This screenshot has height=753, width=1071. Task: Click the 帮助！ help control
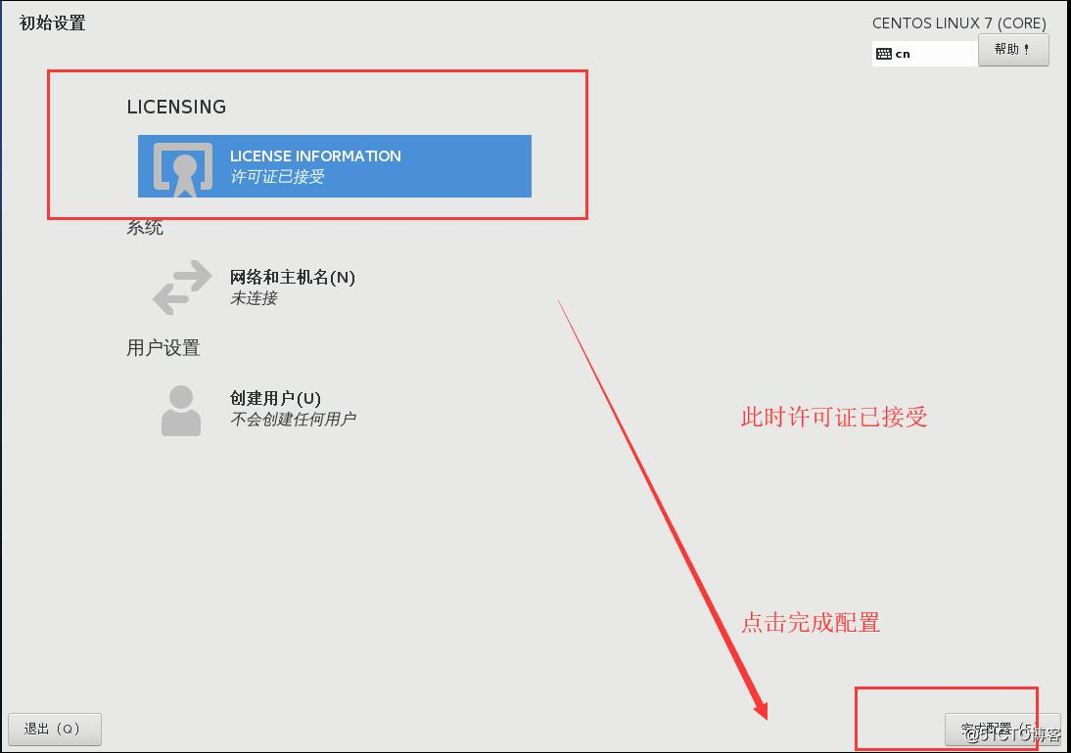pos(1013,49)
